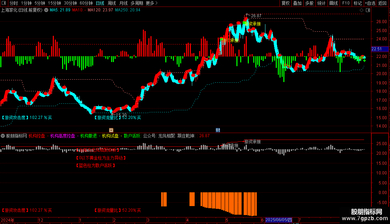Switch to the 周线 weekly chart tab
The image size is (390, 224).
click(x=112, y=3)
